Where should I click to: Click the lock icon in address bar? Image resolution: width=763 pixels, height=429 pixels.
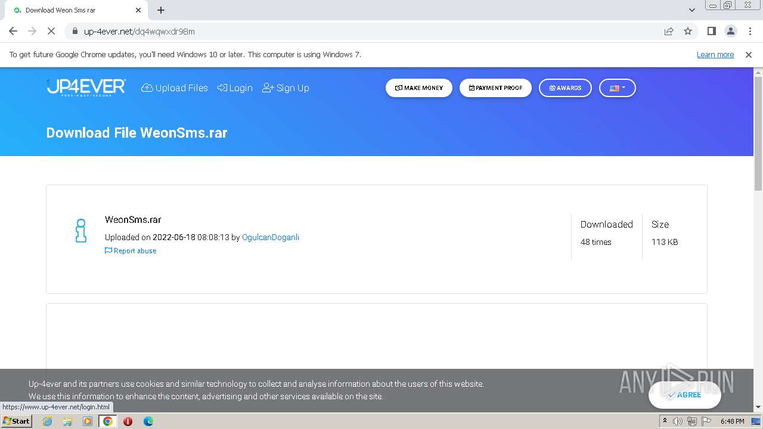pyautogui.click(x=75, y=31)
